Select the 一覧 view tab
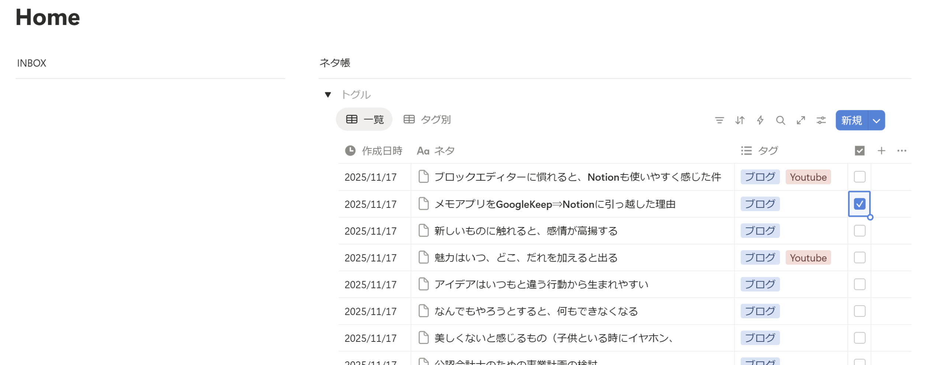The width and height of the screenshot is (944, 365). [364, 120]
